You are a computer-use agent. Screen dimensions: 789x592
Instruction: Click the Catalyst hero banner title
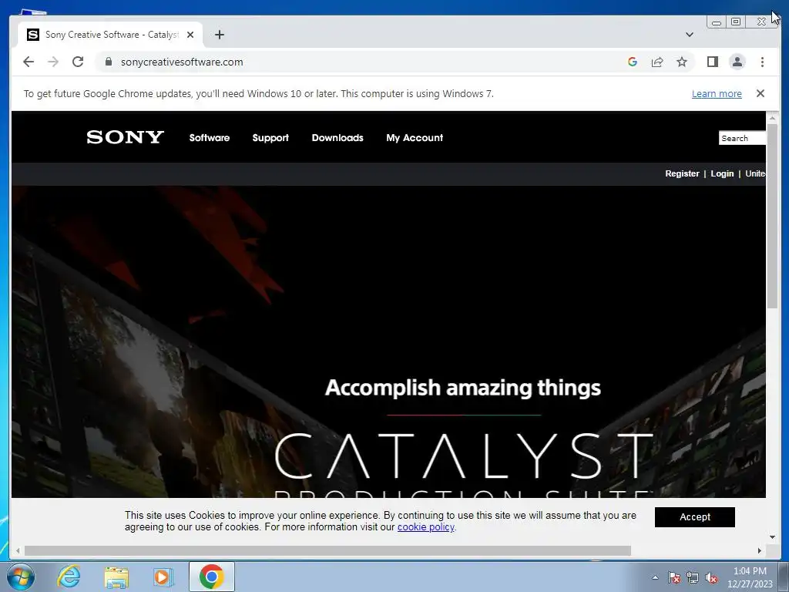click(463, 456)
